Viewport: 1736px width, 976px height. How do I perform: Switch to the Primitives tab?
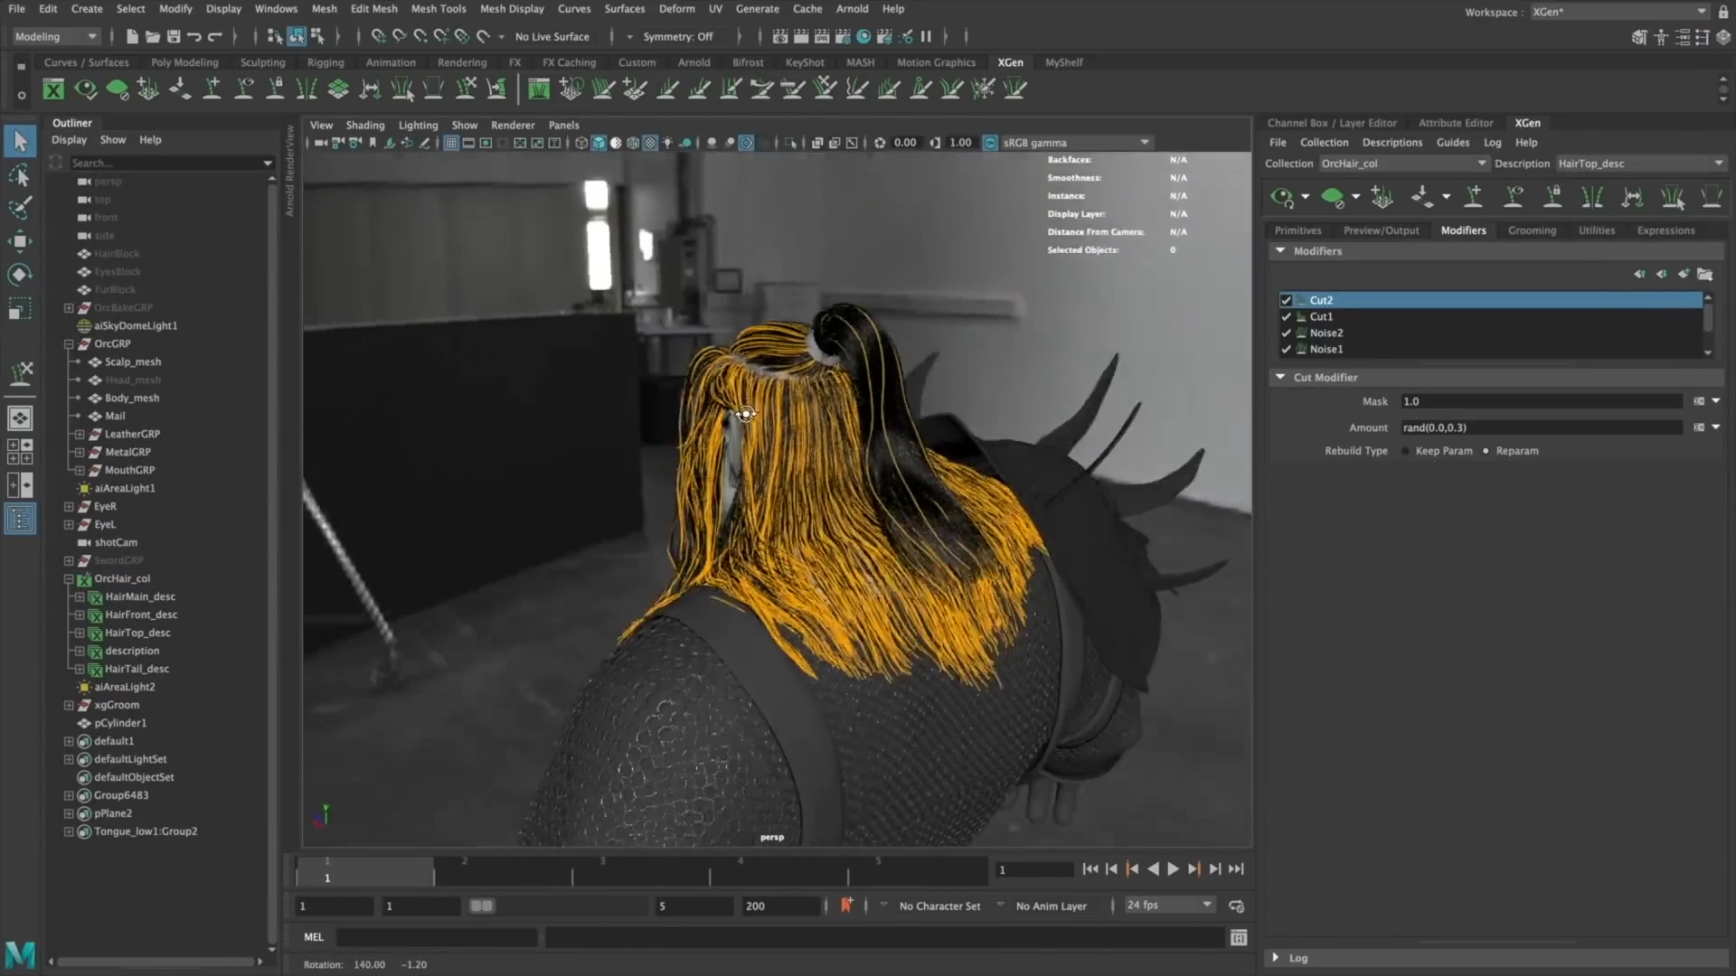click(1297, 230)
